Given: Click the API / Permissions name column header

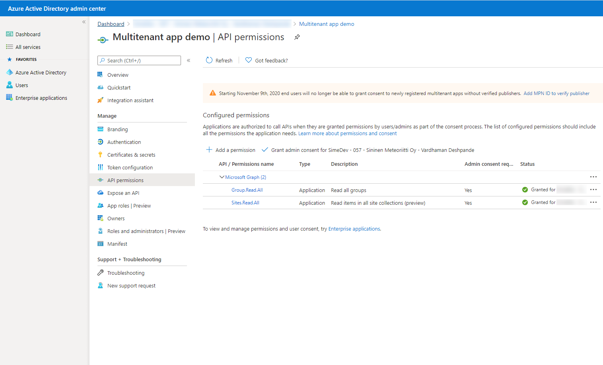Looking at the screenshot, I should [x=246, y=164].
